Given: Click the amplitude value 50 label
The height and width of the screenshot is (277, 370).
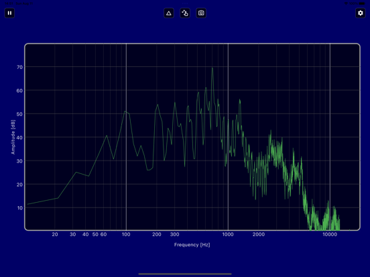Looking at the screenshot, I should [x=19, y=114].
